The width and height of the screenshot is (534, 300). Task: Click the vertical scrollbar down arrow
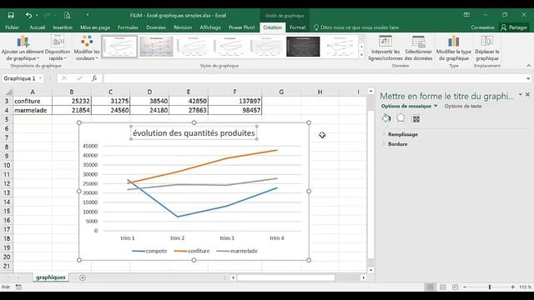click(x=370, y=270)
